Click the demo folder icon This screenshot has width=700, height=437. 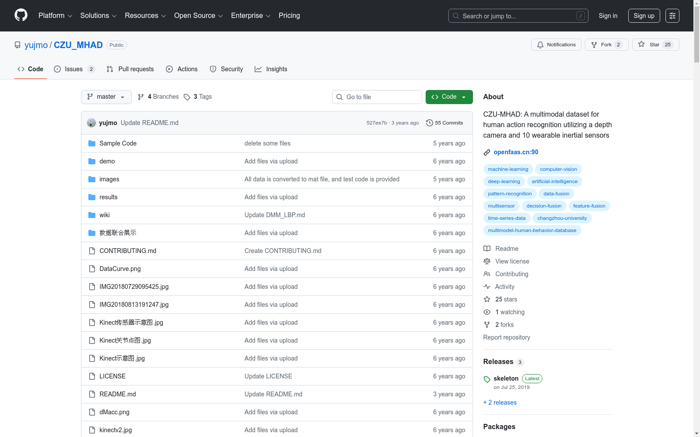point(92,161)
